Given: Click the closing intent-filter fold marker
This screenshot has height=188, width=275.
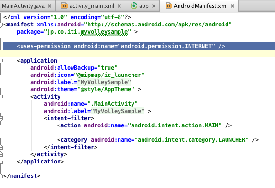Looking at the screenshot, I should pyautogui.click(x=1, y=147).
